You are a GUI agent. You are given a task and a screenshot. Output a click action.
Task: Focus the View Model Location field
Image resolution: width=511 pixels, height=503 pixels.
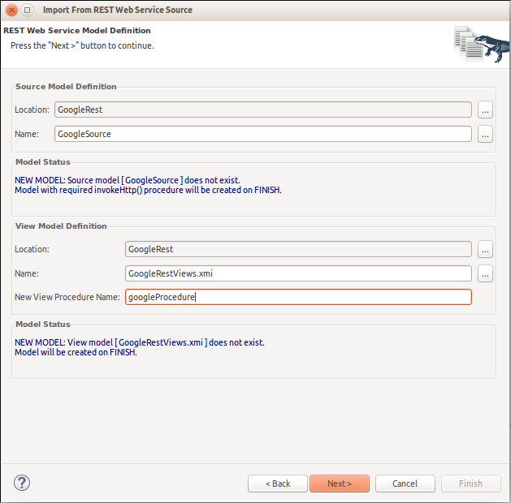pos(298,249)
